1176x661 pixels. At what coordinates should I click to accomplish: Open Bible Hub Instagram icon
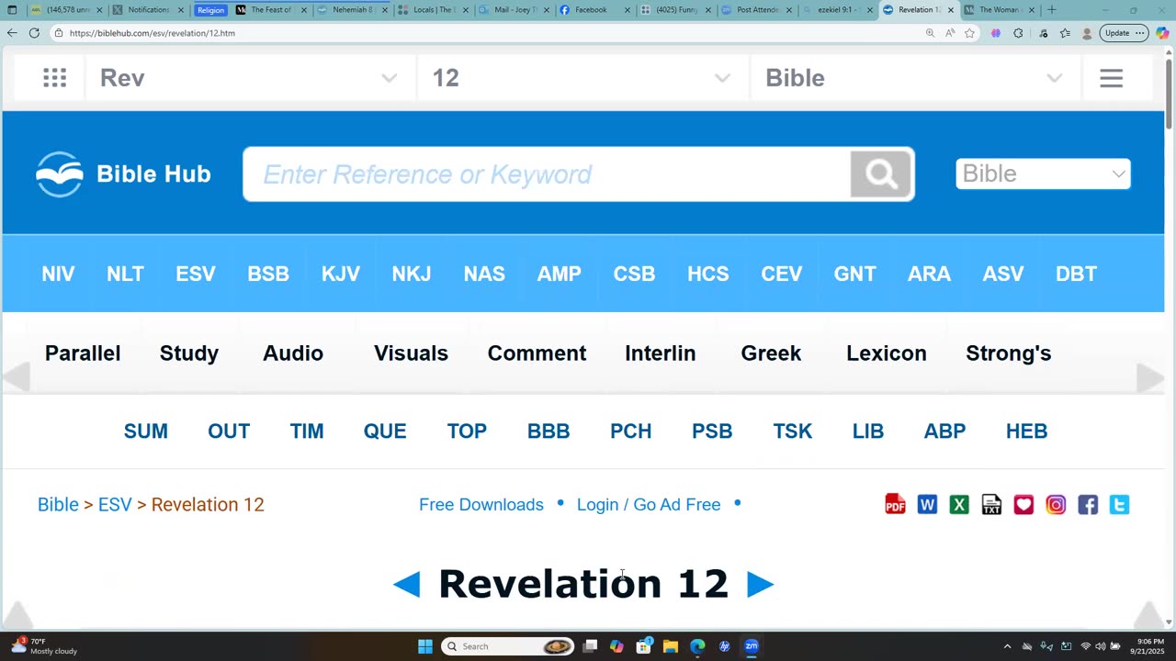pyautogui.click(x=1056, y=504)
